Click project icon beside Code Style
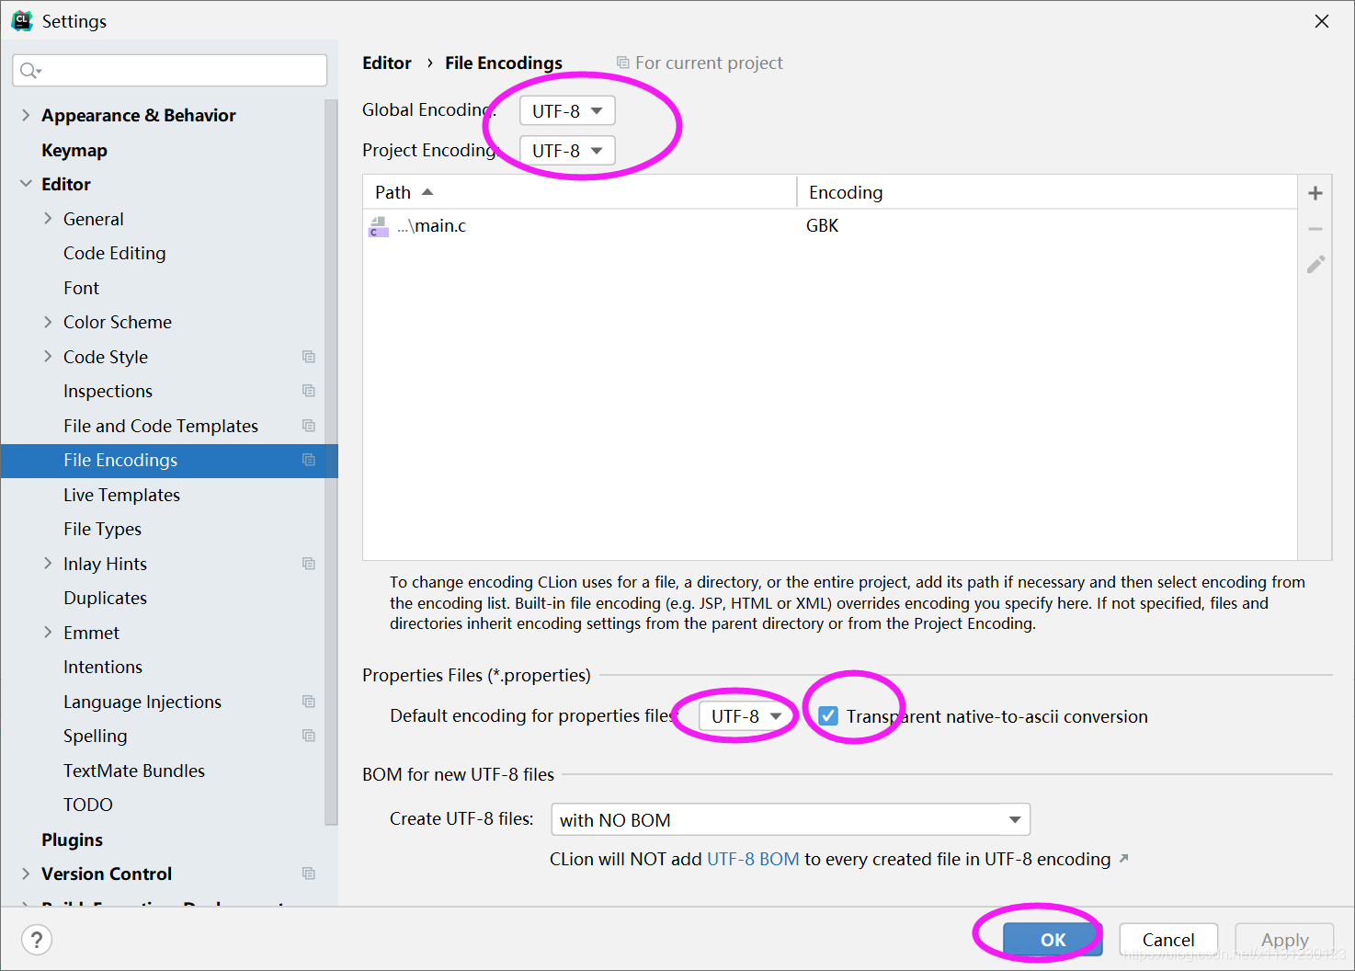 [309, 357]
